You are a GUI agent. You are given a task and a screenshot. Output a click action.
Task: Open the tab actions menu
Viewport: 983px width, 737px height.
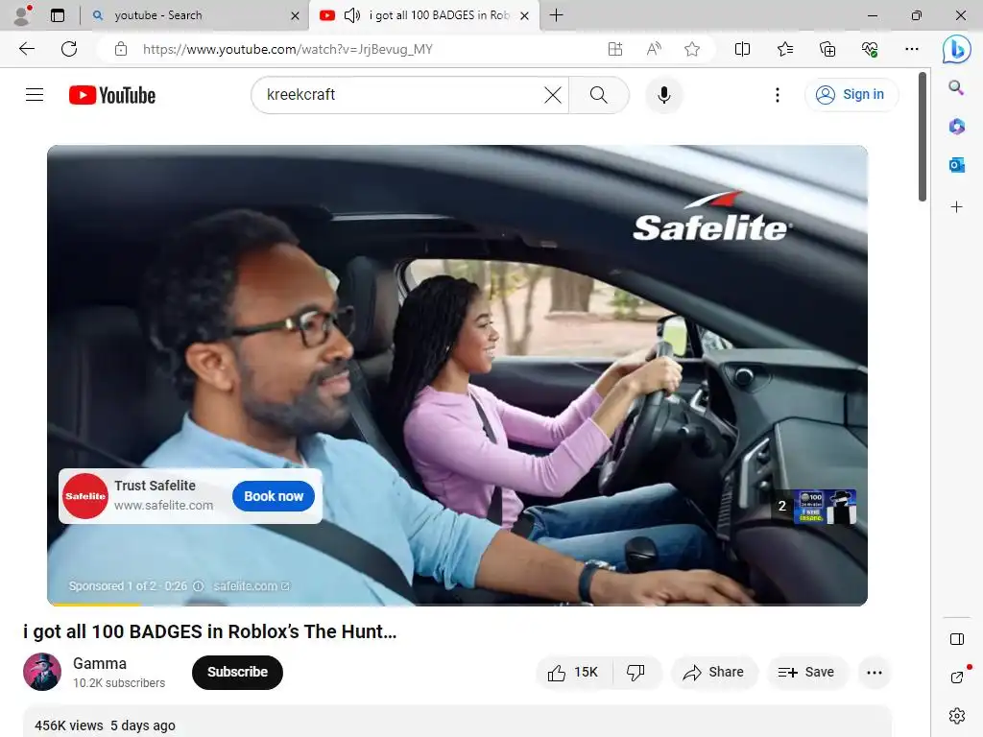[x=58, y=15]
